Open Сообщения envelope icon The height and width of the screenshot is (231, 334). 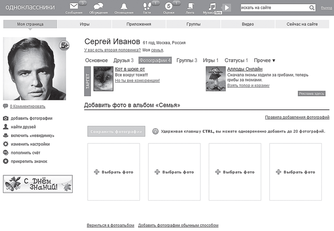click(74, 7)
